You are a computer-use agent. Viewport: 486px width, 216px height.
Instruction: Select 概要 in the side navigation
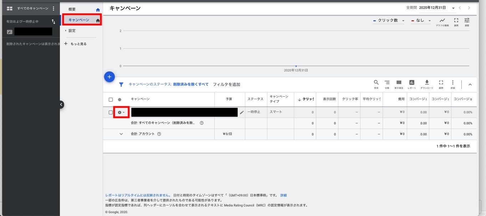pos(72,9)
